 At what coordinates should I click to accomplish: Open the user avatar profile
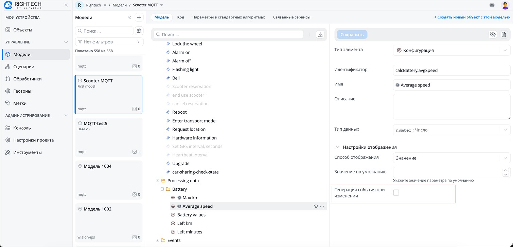505,5
